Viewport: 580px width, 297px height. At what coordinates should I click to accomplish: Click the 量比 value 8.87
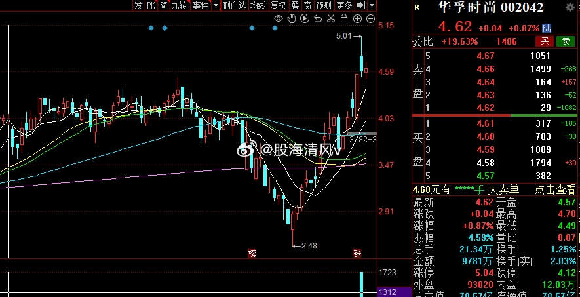point(567,237)
